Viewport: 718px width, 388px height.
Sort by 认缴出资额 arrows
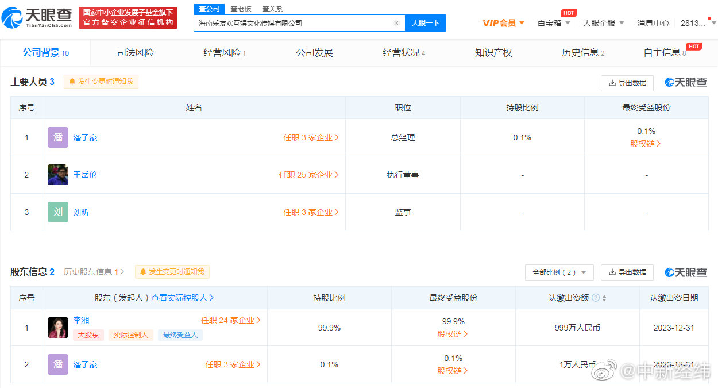604,298
